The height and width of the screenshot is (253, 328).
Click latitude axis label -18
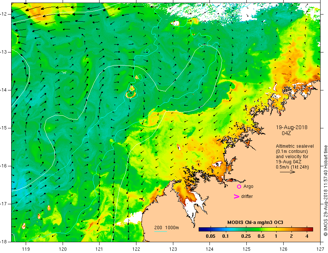tap(4, 242)
